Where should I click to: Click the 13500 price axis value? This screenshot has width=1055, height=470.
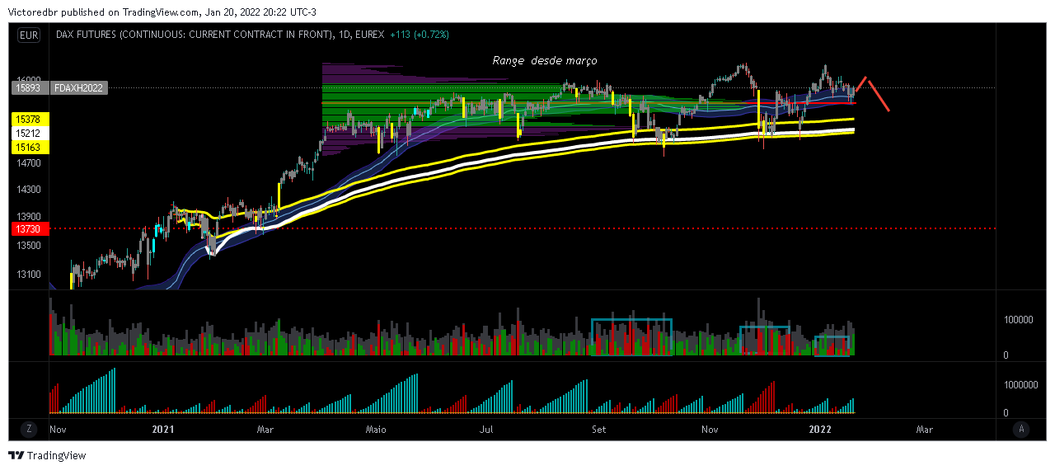29,246
